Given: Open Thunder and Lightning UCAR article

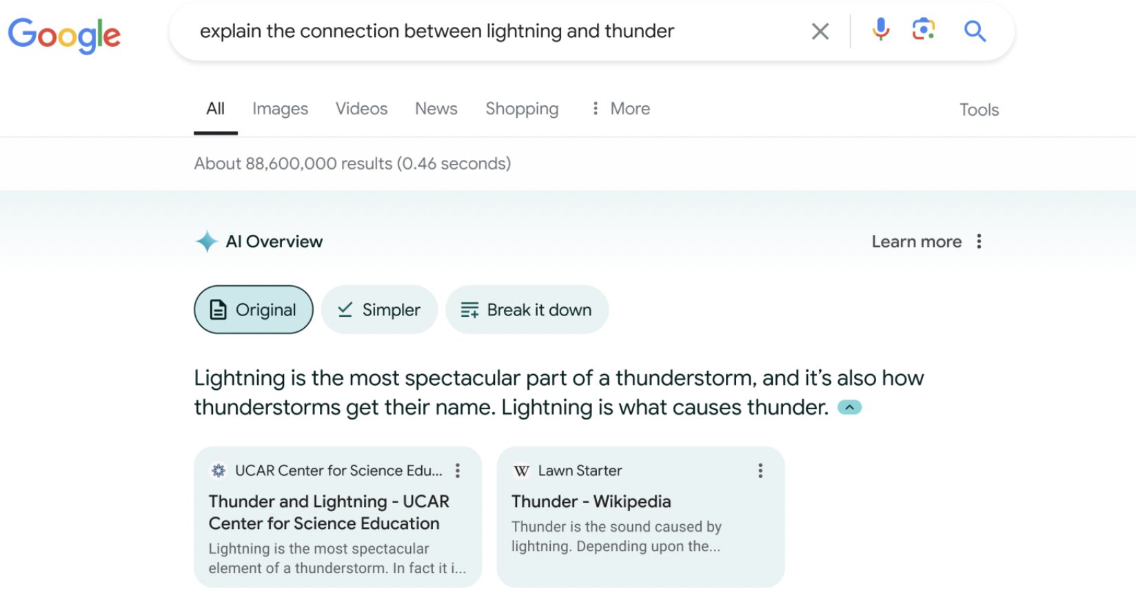Looking at the screenshot, I should point(329,512).
